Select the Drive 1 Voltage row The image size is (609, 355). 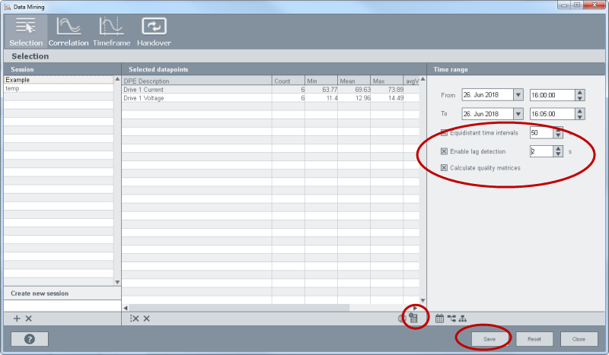[198, 98]
